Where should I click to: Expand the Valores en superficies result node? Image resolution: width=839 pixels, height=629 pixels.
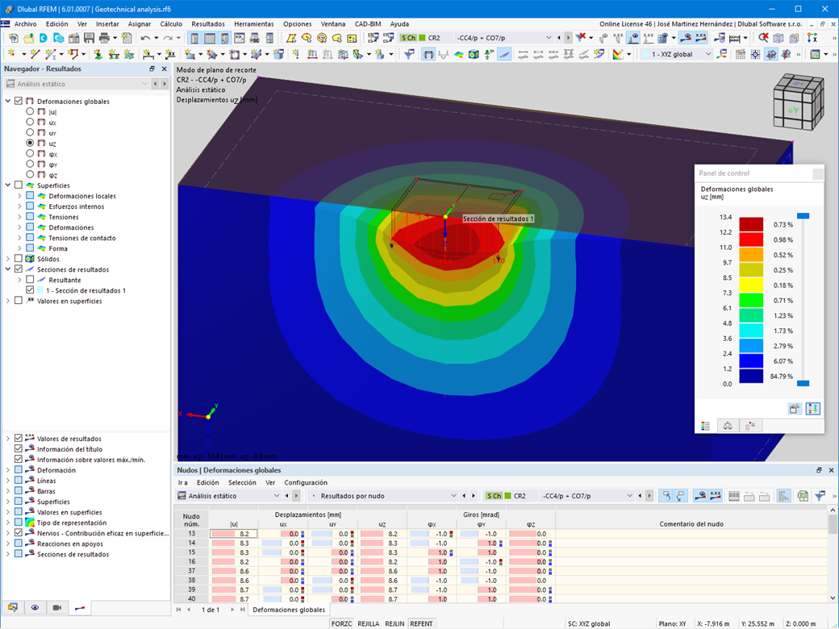click(x=8, y=301)
